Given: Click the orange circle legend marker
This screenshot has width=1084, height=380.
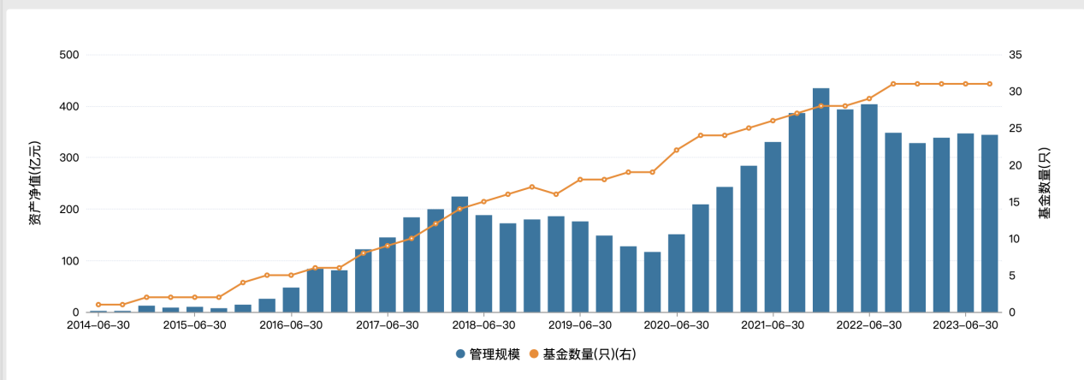Looking at the screenshot, I should tap(535, 354).
